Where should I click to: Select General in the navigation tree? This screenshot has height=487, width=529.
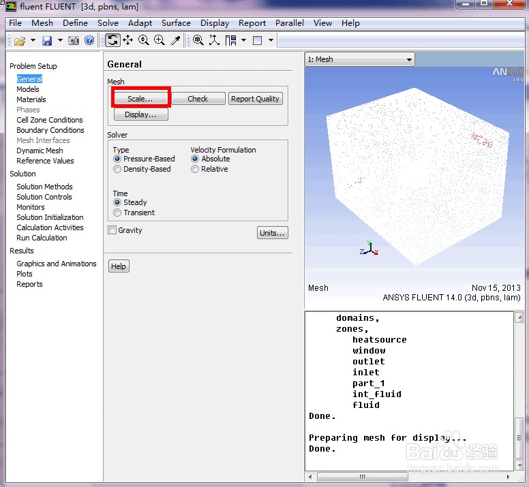coord(29,79)
